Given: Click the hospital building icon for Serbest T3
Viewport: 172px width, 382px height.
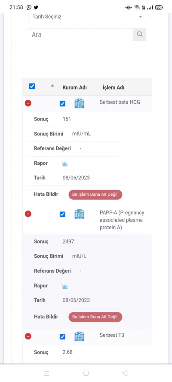Looking at the screenshot, I should 79,336.
